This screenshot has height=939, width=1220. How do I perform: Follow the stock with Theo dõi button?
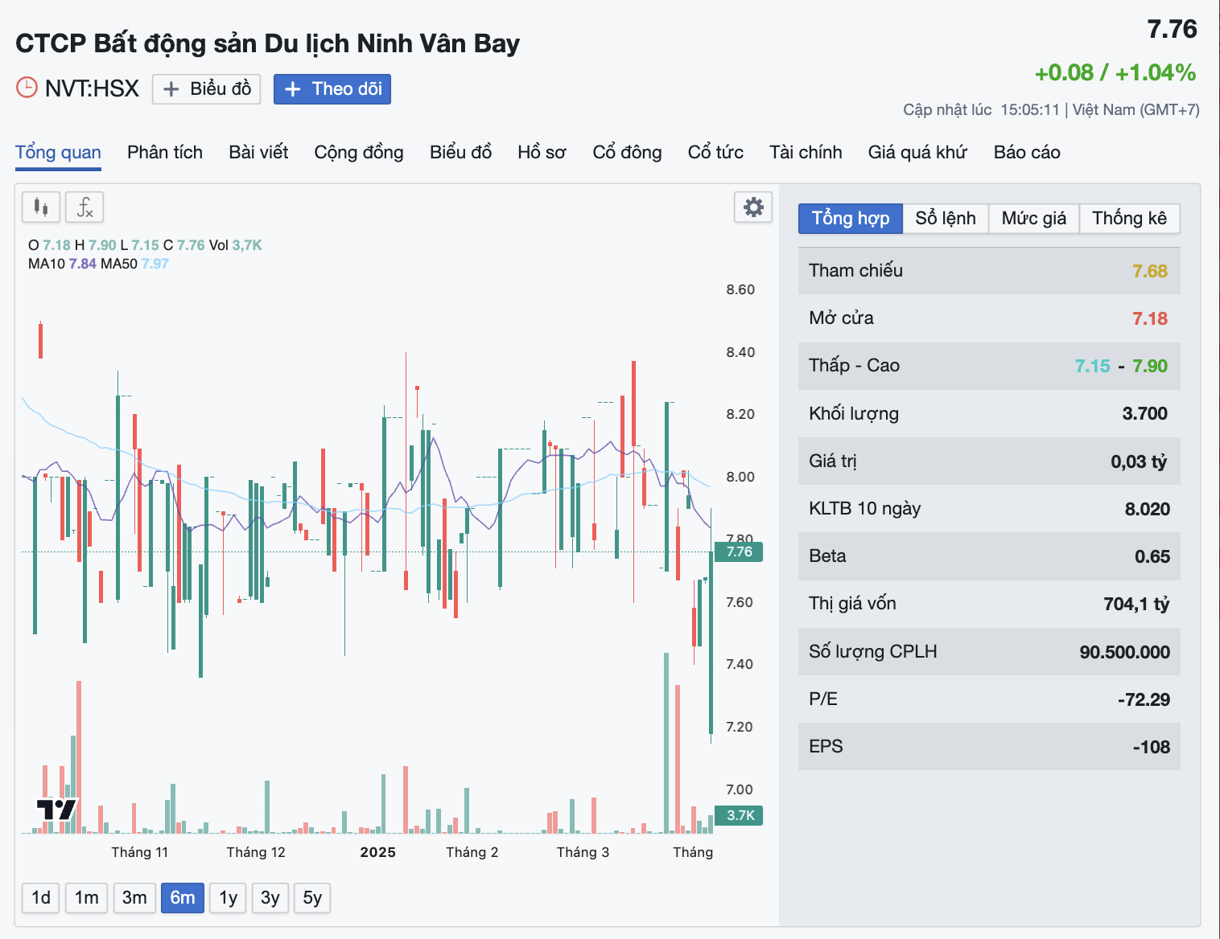pyautogui.click(x=332, y=88)
